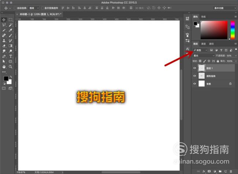Toggle lock transparent pixels
The width and height of the screenshot is (238, 174).
[200, 61]
